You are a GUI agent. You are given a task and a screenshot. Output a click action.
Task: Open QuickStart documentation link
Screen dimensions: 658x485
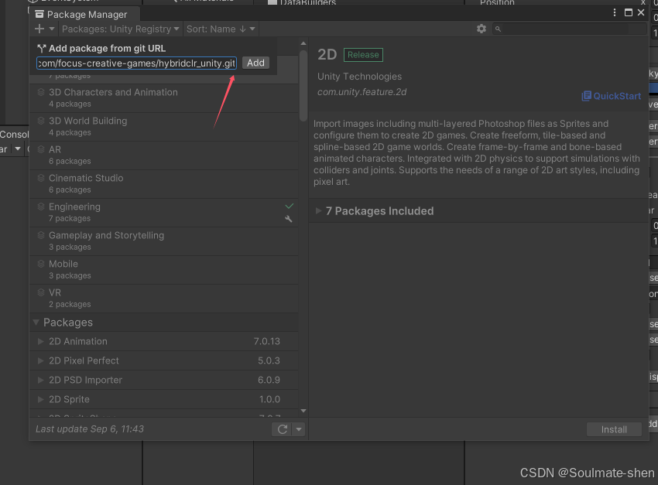(x=612, y=96)
